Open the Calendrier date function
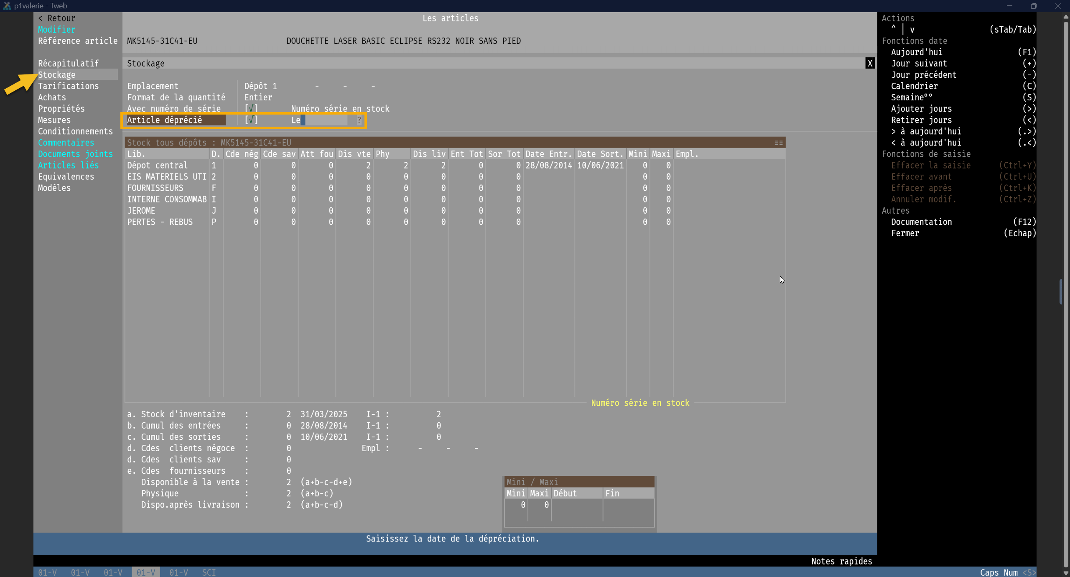Screen dimensions: 1070x577 pos(914,86)
